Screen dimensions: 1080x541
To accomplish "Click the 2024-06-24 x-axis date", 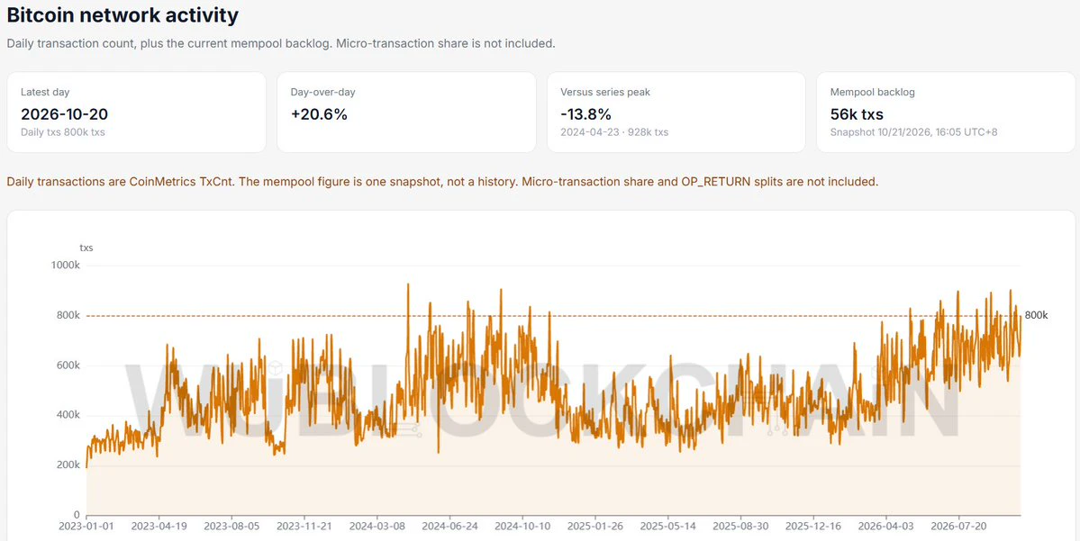I will (449, 527).
